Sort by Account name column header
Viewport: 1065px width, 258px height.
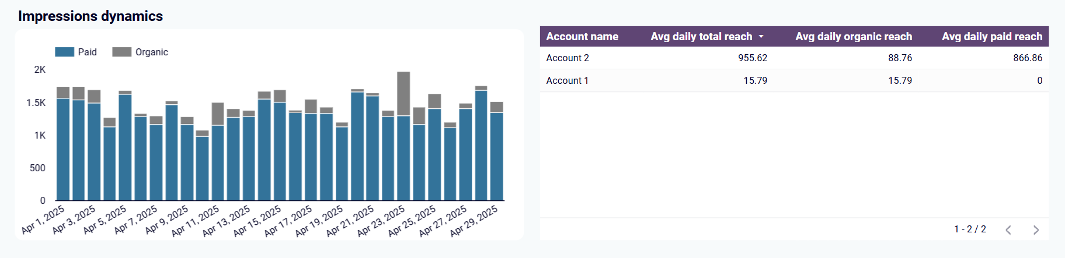tap(582, 37)
